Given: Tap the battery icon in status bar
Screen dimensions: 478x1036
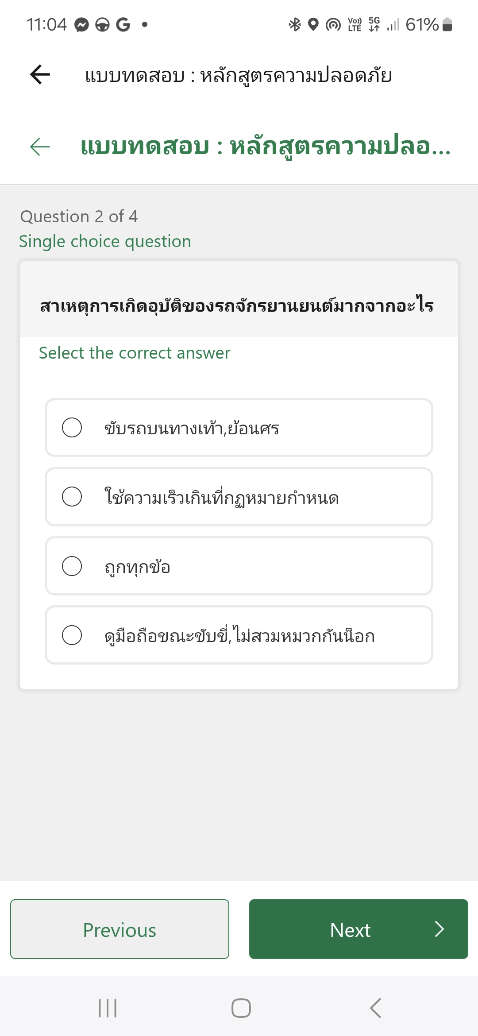Looking at the screenshot, I should pyautogui.click(x=447, y=24).
